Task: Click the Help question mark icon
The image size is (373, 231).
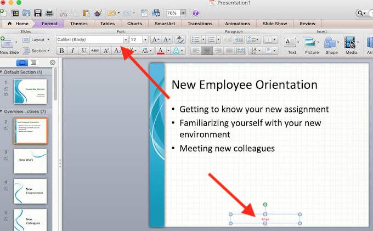Action: tap(195, 13)
